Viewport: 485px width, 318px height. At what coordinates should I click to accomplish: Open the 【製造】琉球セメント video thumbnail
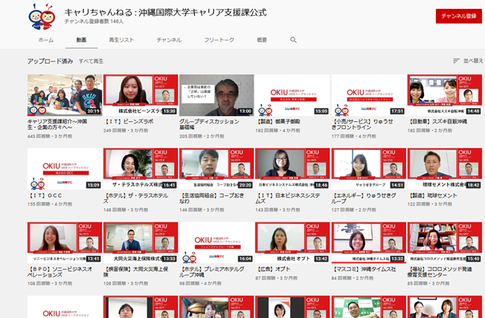[444, 169]
